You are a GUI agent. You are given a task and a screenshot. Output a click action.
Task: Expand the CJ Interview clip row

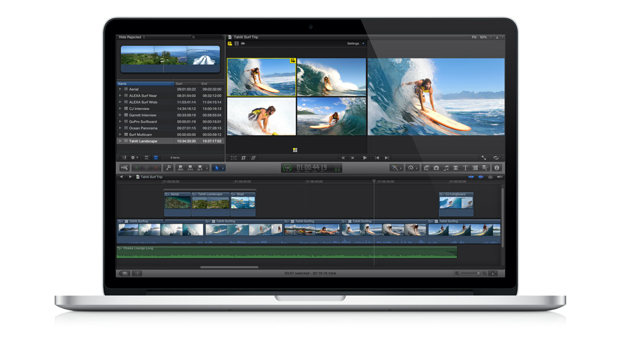pos(120,109)
